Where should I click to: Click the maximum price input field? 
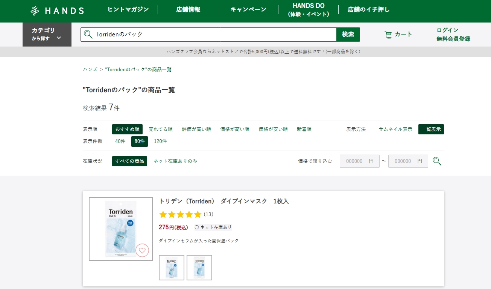tap(408, 161)
